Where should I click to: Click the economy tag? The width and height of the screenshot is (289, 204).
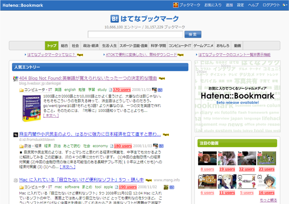[x=100, y=146]
